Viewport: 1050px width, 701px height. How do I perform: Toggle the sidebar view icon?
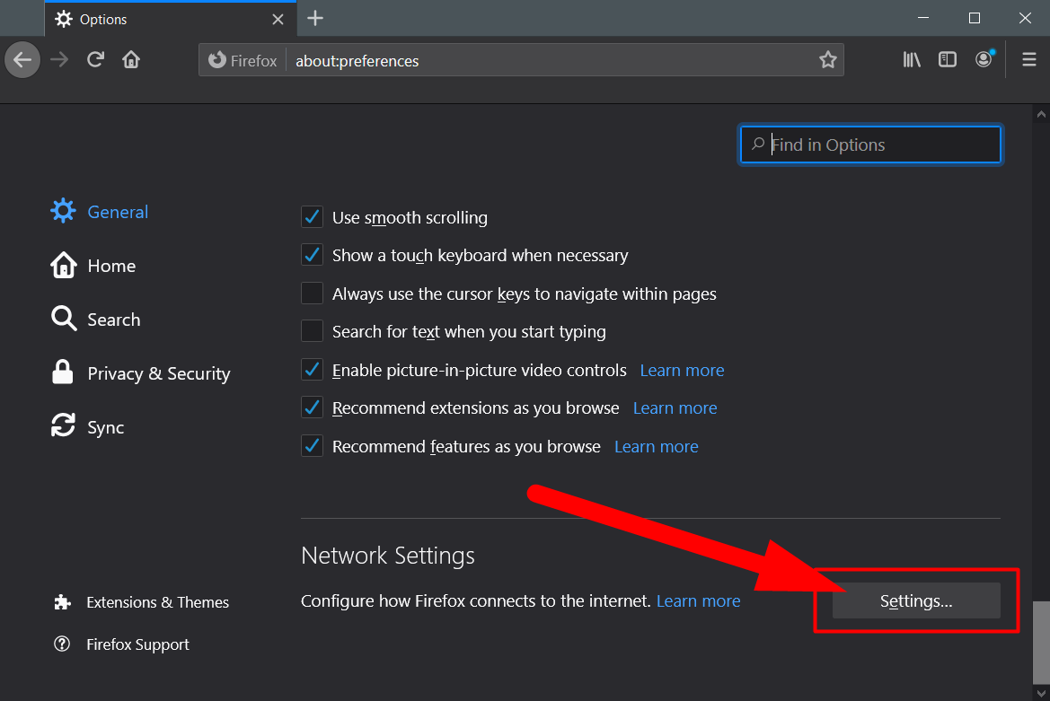(948, 60)
